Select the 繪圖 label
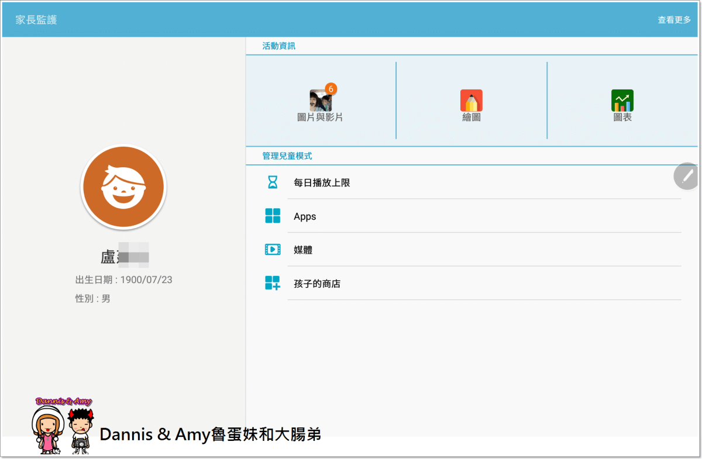 pos(472,118)
